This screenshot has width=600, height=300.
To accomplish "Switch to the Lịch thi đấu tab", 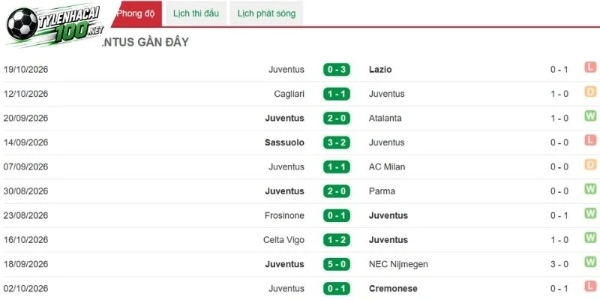I will (x=196, y=13).
